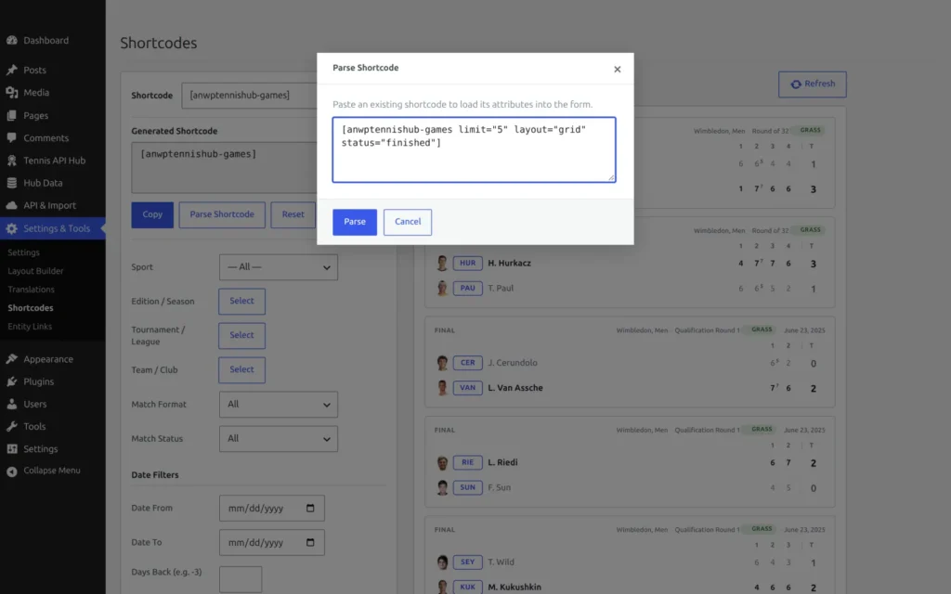Click F. Sun player name

(x=499, y=487)
